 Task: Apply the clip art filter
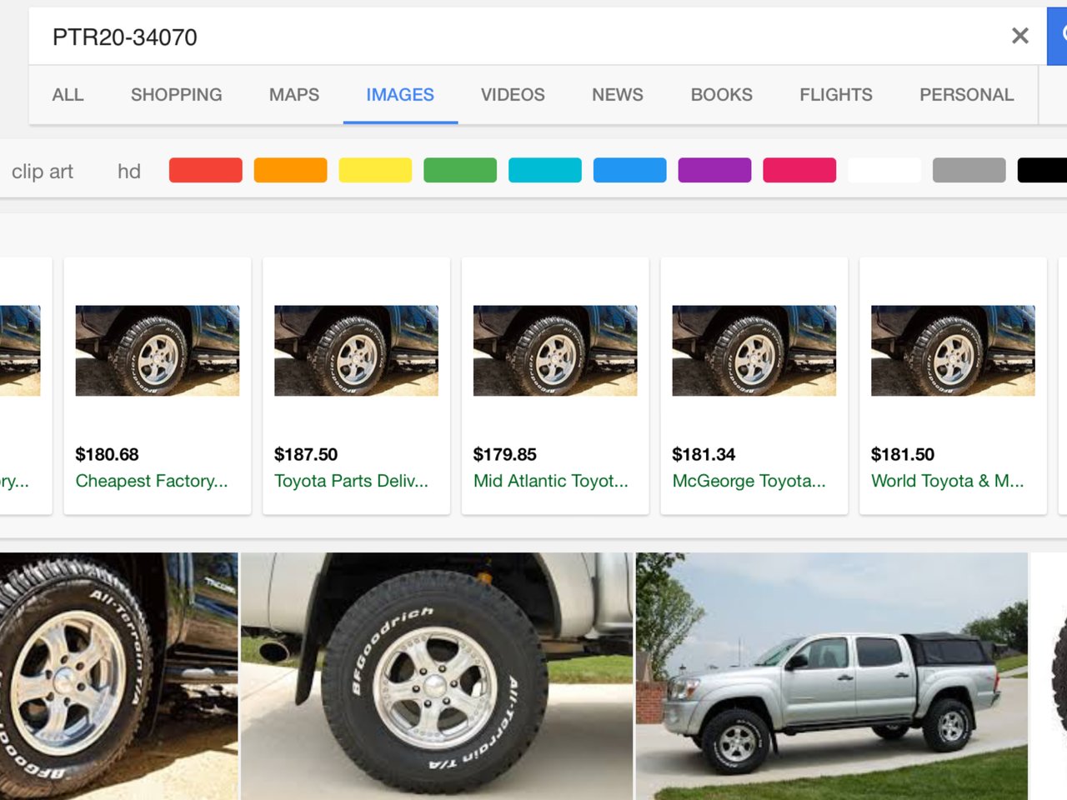point(43,172)
